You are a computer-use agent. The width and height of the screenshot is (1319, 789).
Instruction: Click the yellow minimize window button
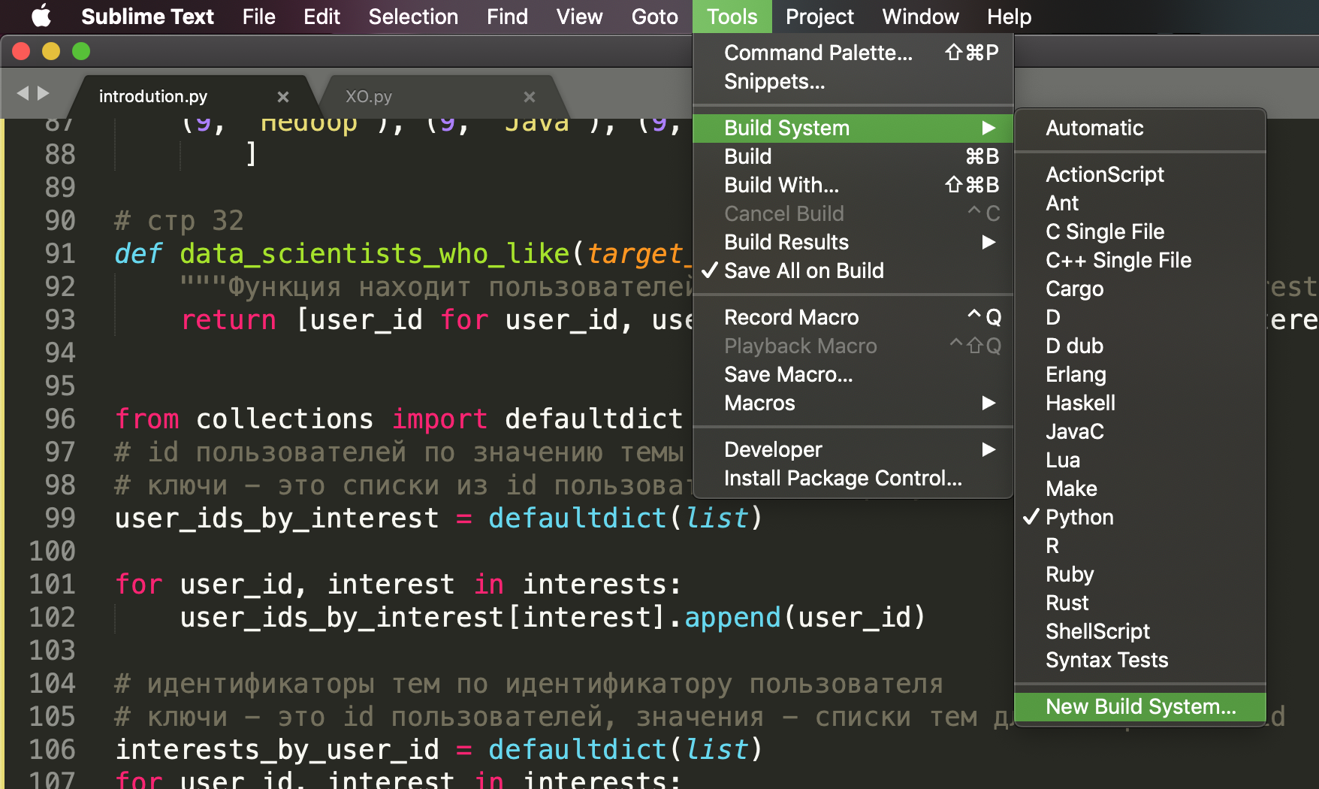pos(51,51)
